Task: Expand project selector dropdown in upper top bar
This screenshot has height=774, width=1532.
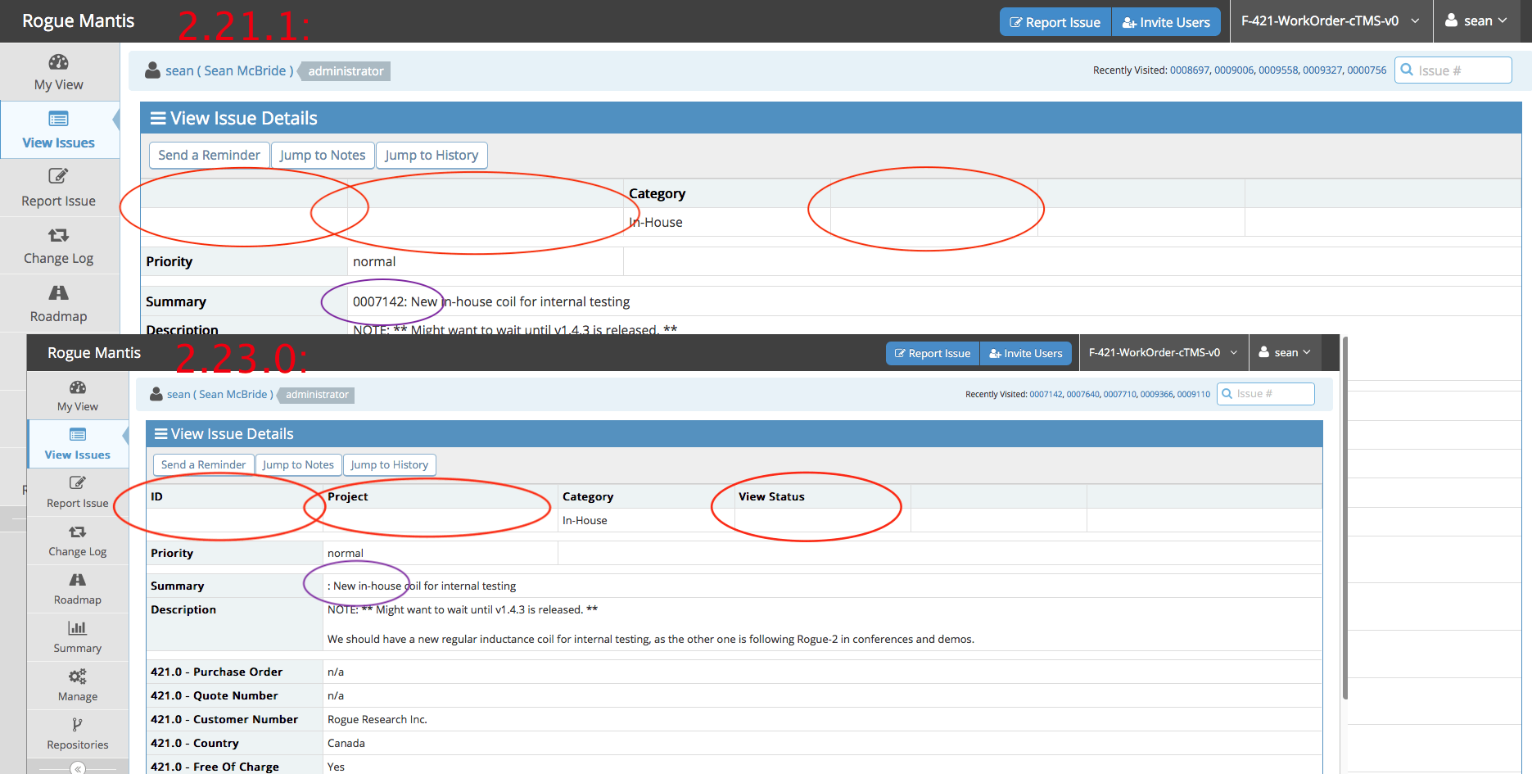Action: [1329, 21]
